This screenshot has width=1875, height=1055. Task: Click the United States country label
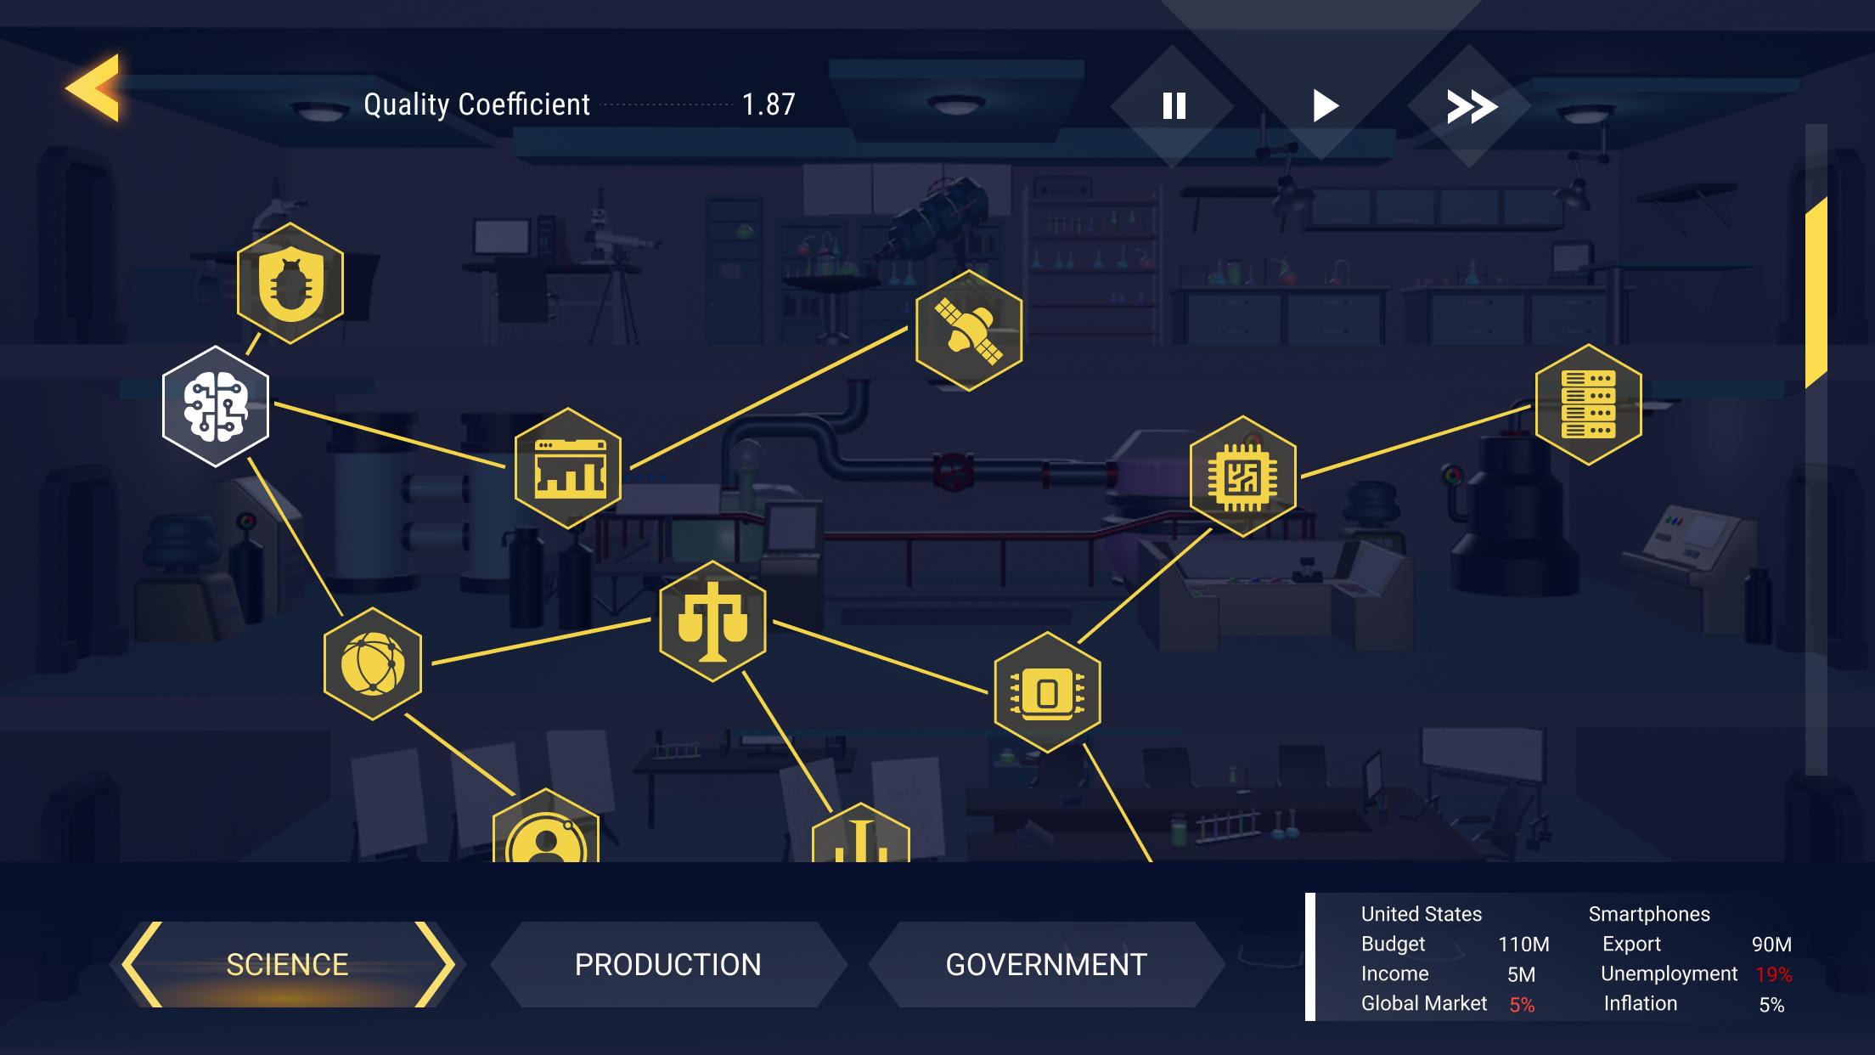pos(1421,914)
